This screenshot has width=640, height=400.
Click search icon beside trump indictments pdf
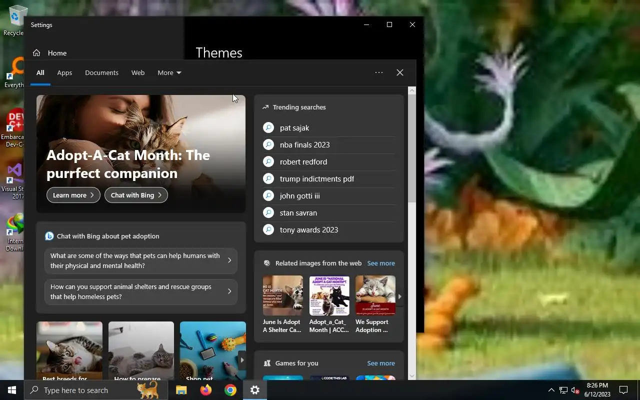tap(268, 178)
